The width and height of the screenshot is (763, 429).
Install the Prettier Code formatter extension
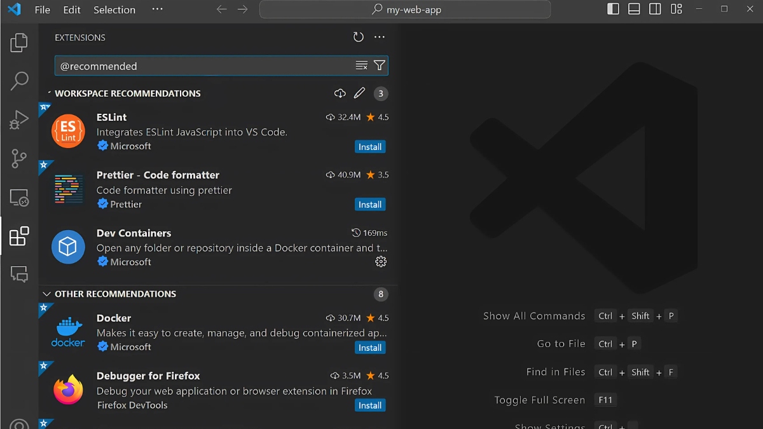point(370,205)
